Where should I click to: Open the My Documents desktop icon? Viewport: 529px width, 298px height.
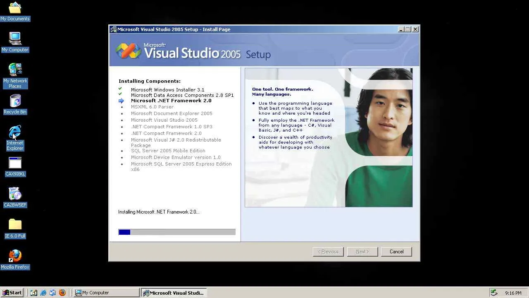click(15, 11)
